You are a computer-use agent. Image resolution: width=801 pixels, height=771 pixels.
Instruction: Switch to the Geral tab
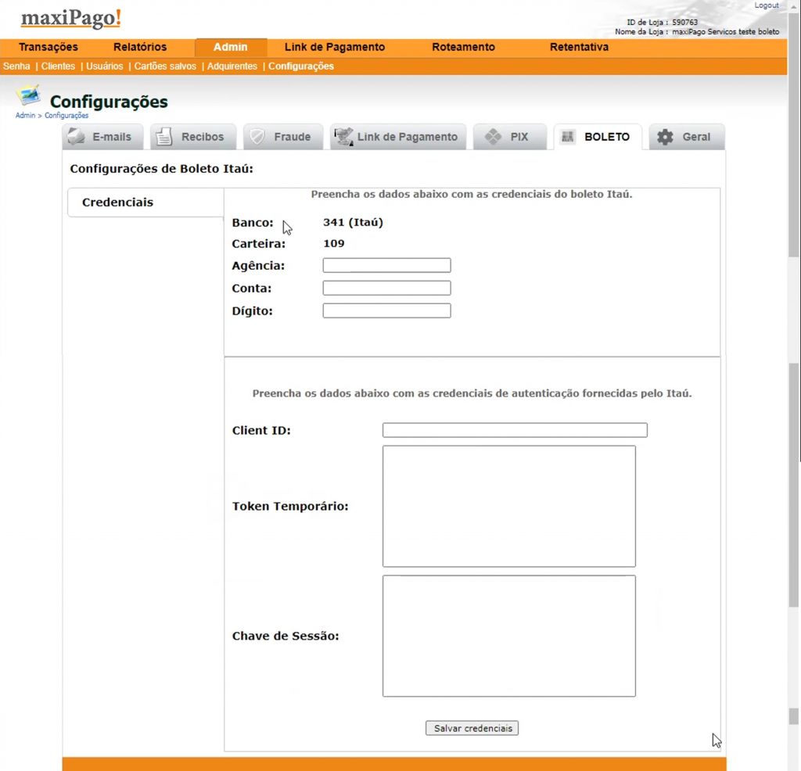coord(687,137)
